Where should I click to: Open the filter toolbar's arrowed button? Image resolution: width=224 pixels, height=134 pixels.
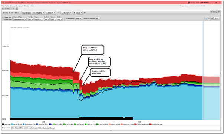(x=217, y=18)
